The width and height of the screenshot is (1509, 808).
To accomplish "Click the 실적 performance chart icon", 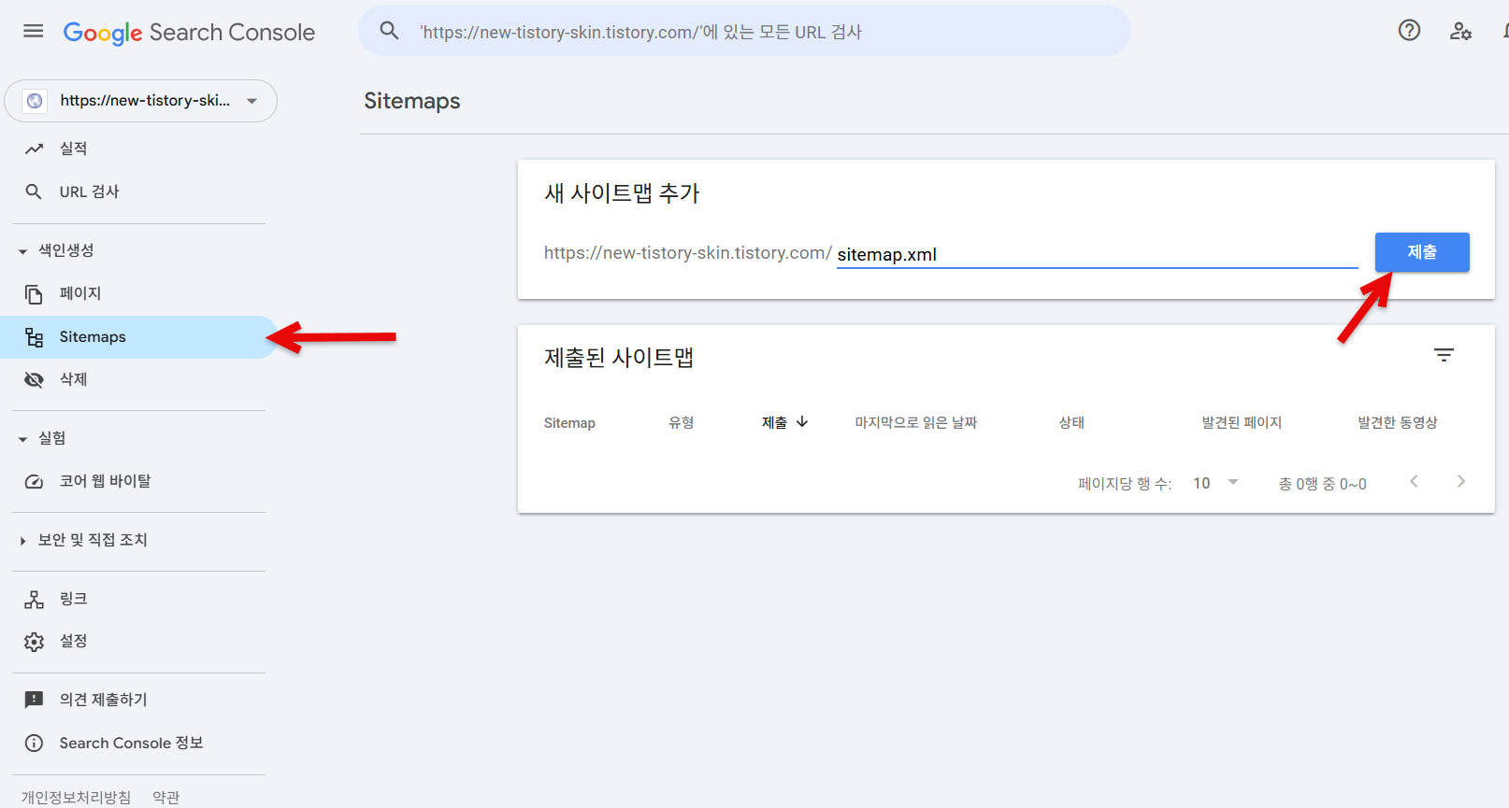I will [34, 149].
